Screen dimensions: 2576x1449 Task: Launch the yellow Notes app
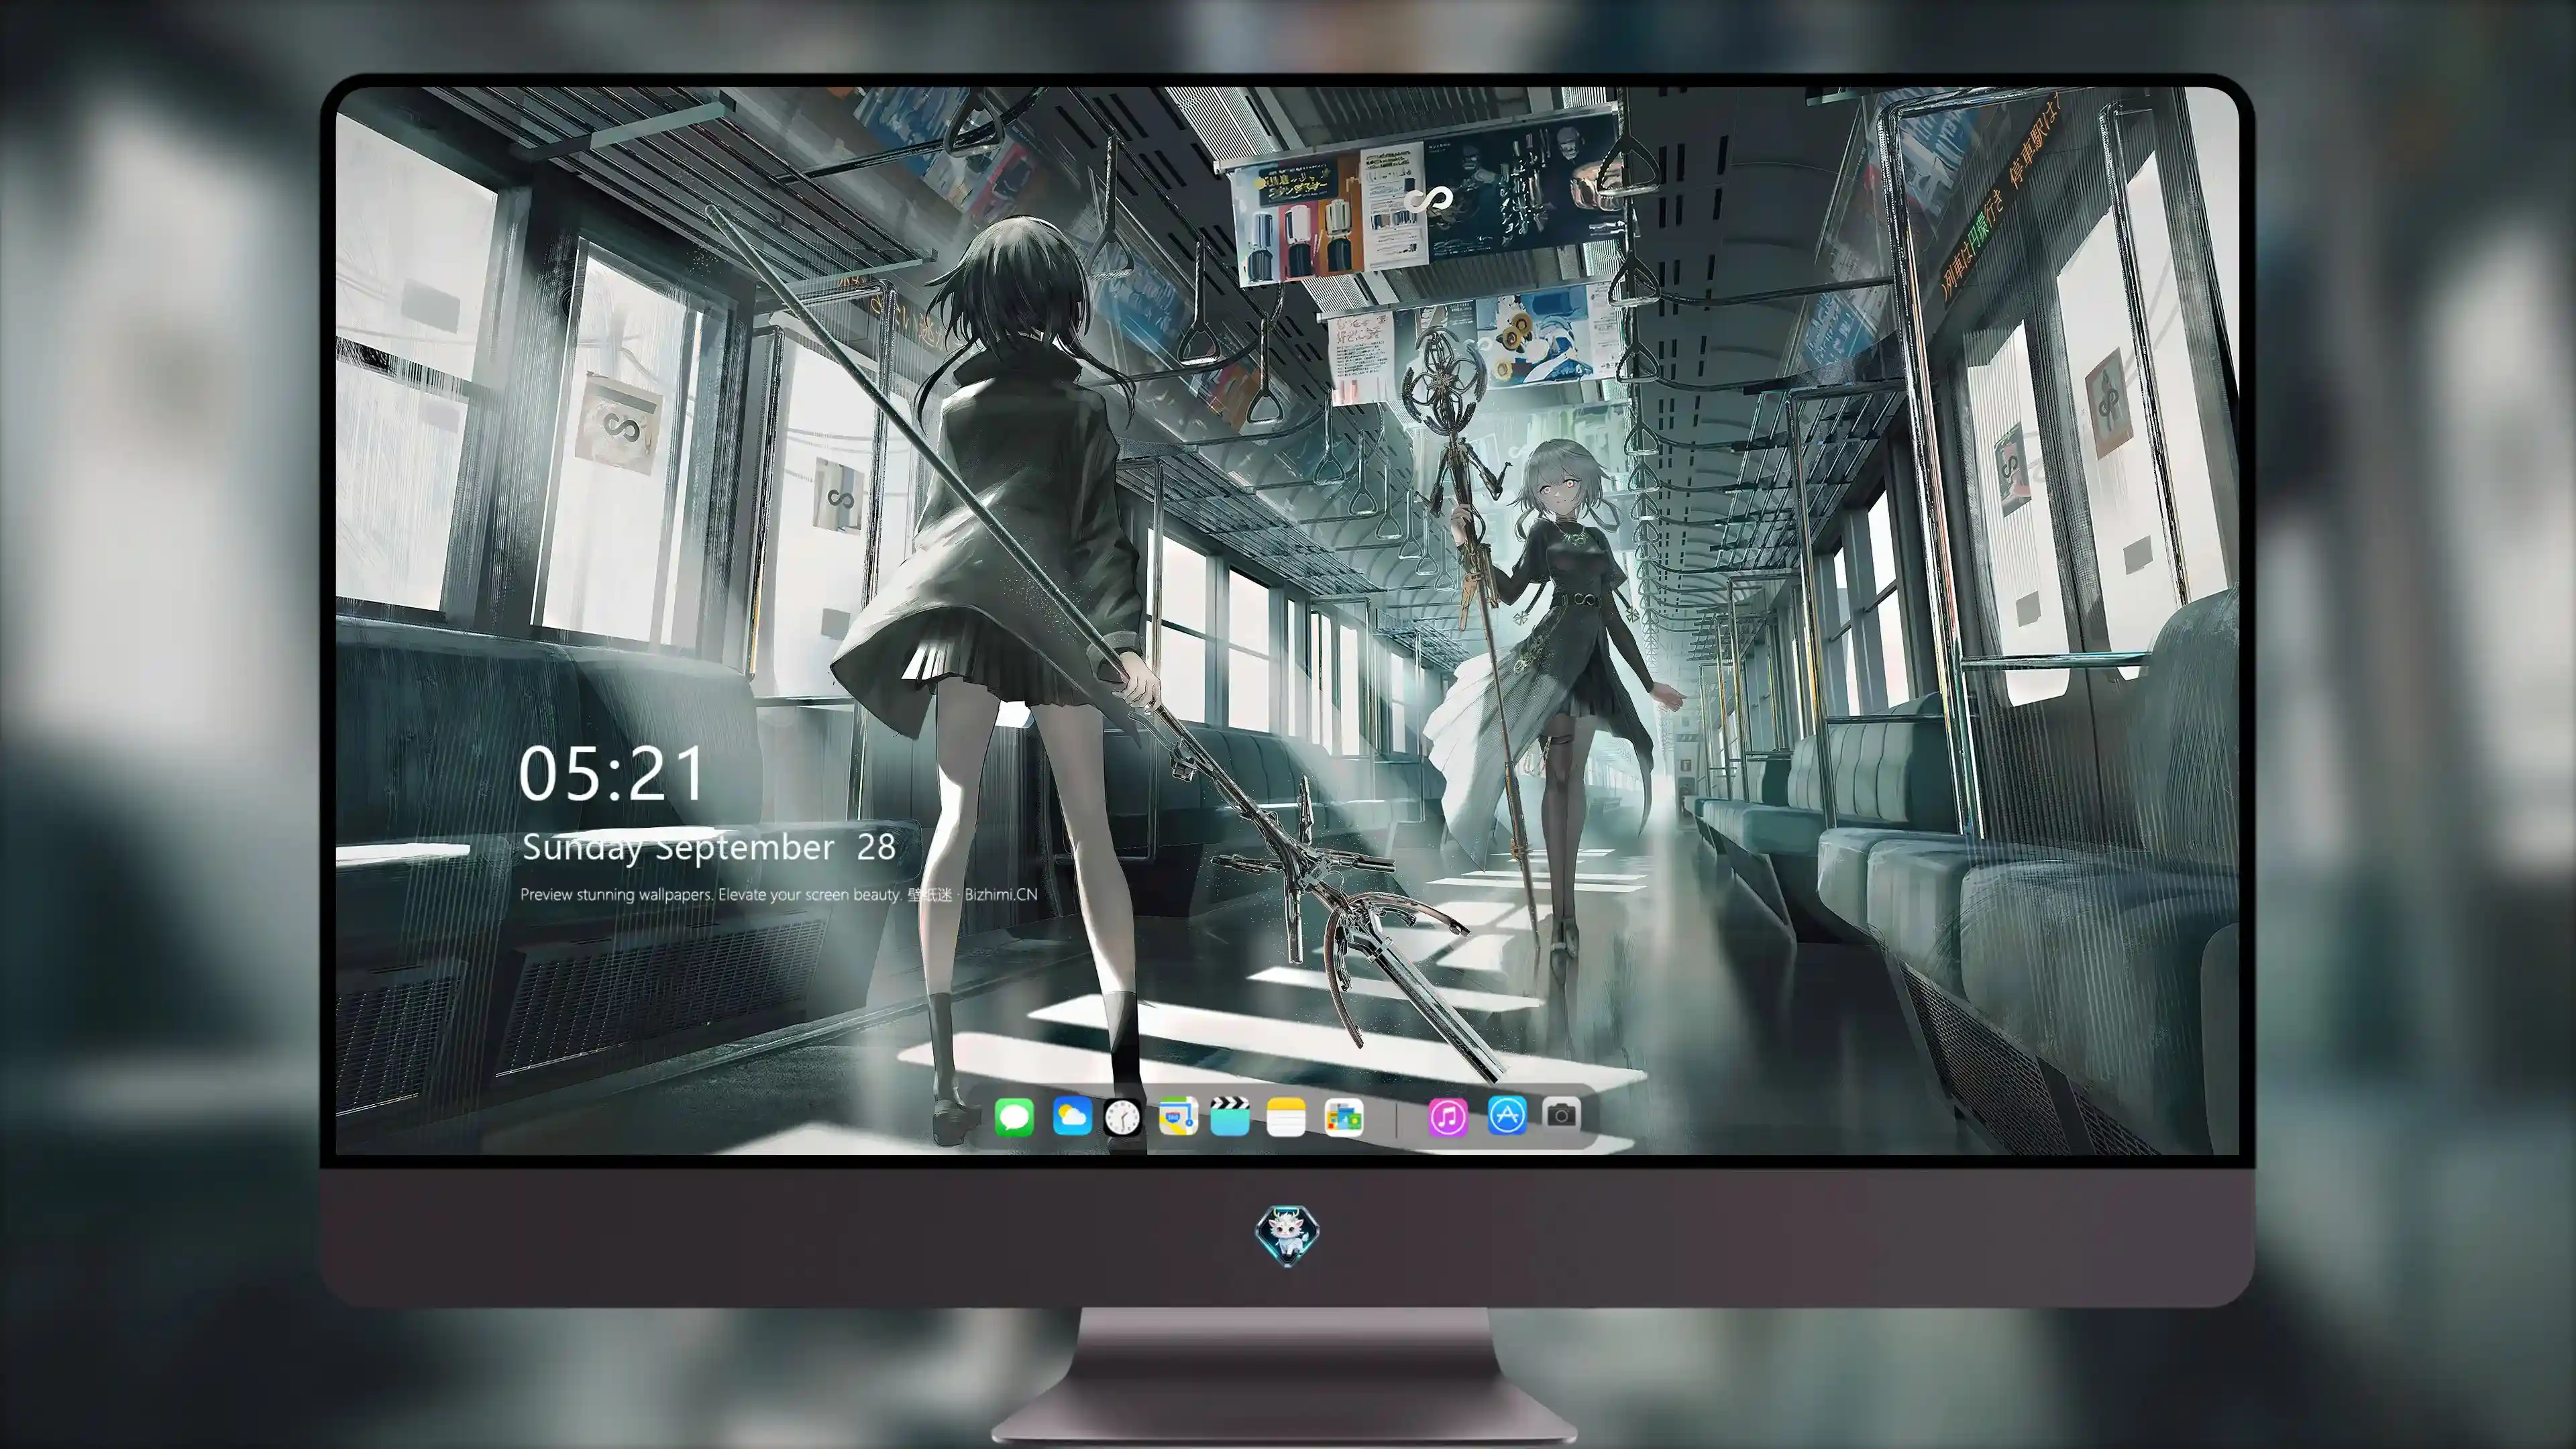coord(1286,1116)
